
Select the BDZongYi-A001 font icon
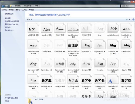tap(73, 44)
